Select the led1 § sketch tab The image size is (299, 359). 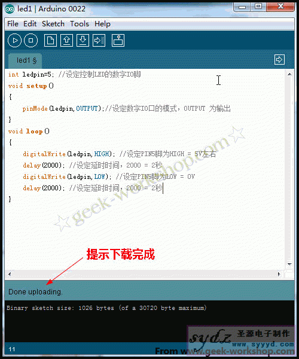(x=25, y=60)
